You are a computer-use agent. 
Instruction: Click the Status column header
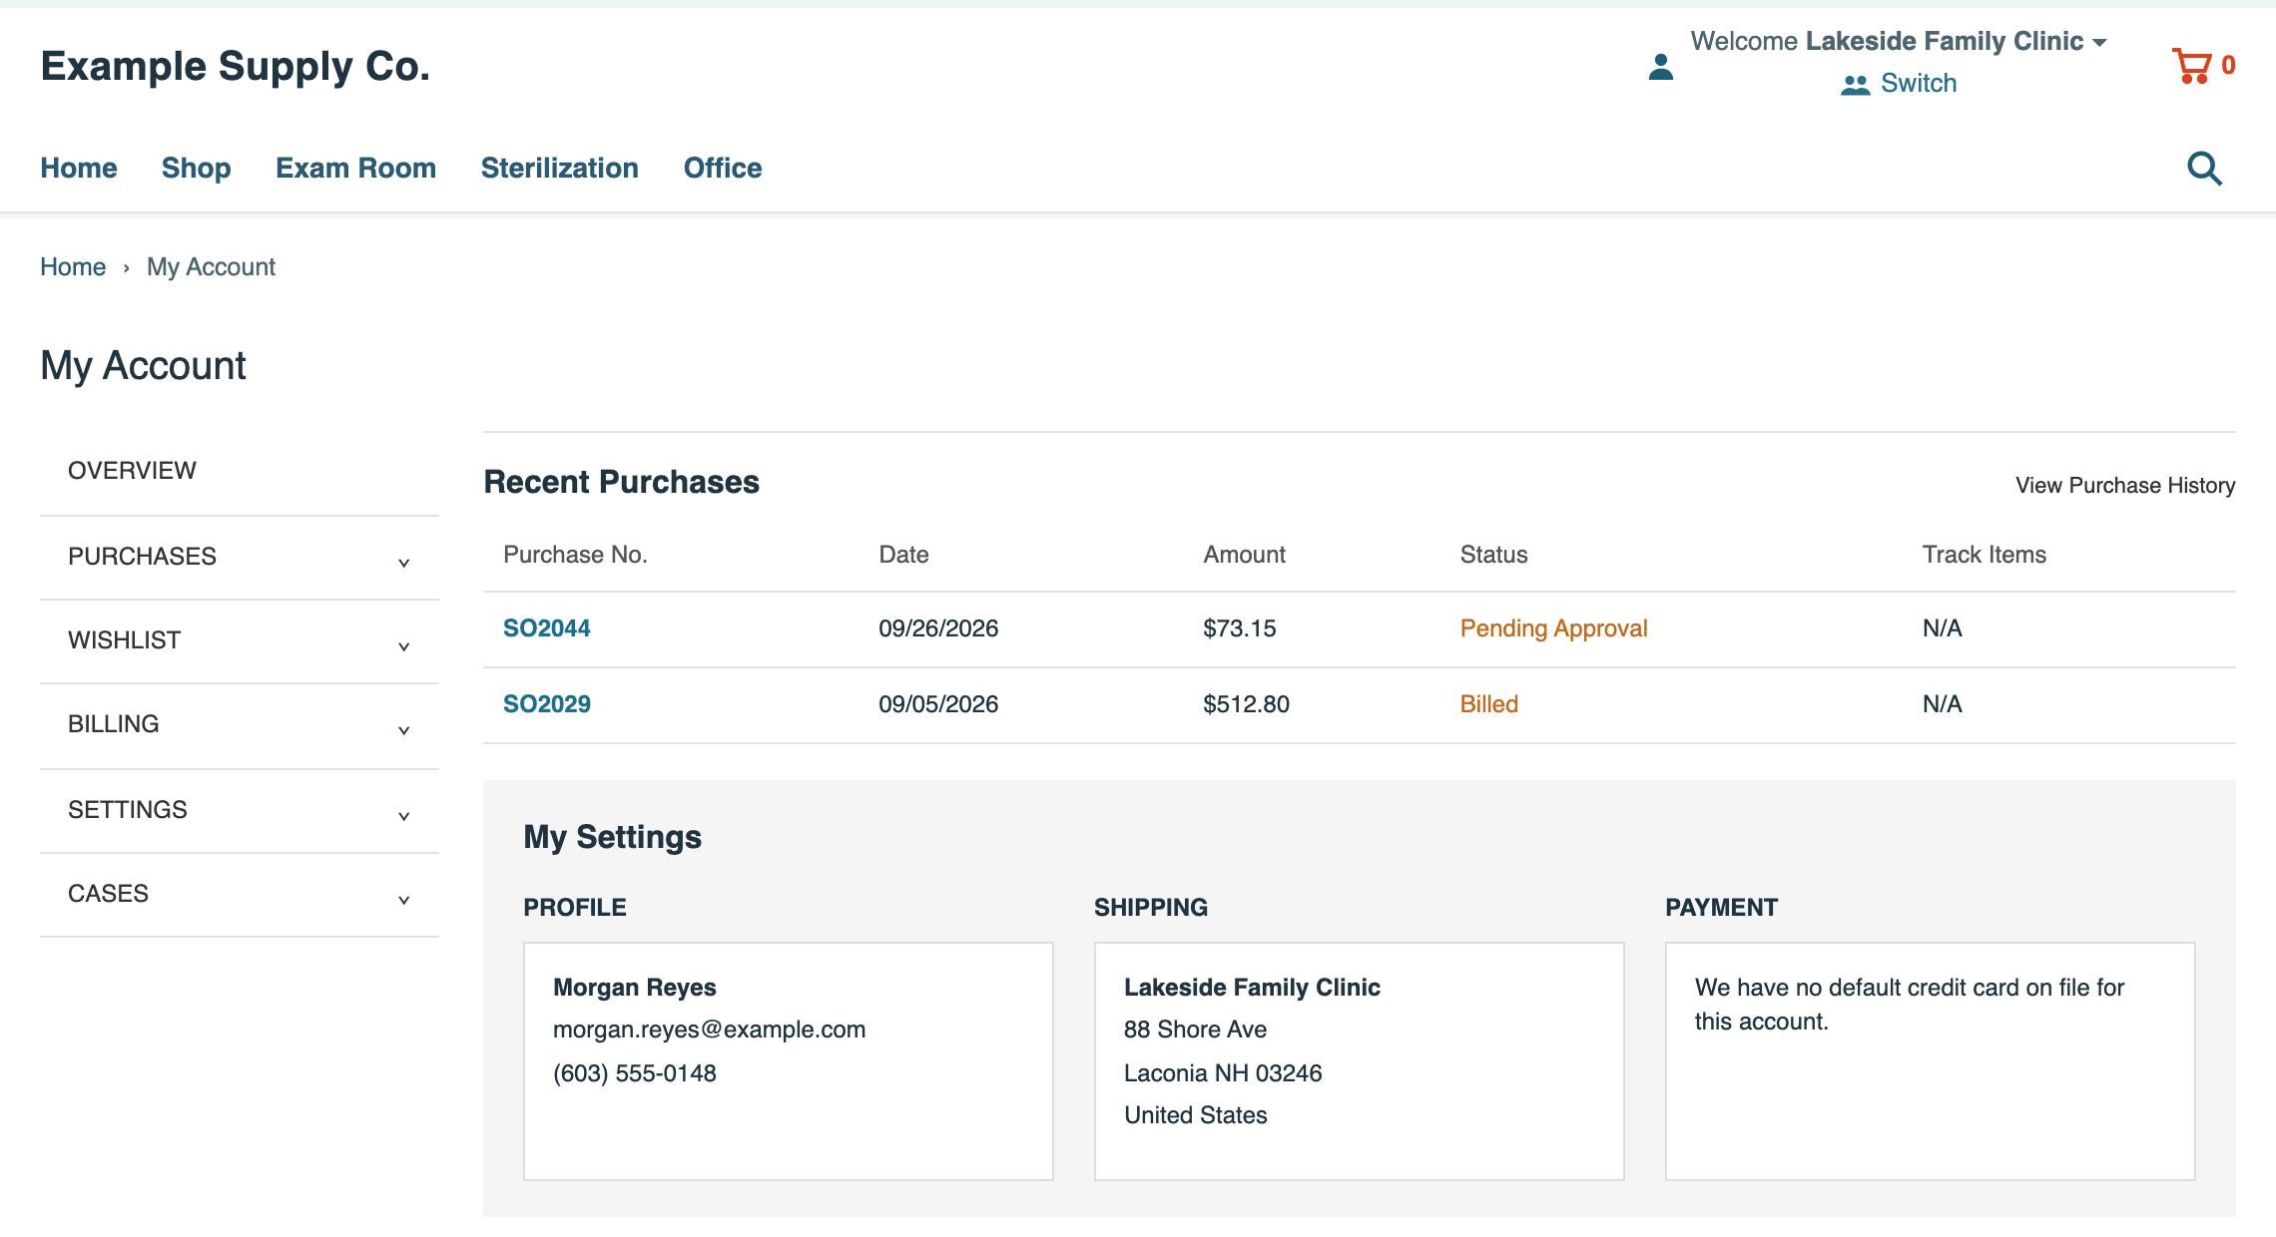click(1493, 555)
